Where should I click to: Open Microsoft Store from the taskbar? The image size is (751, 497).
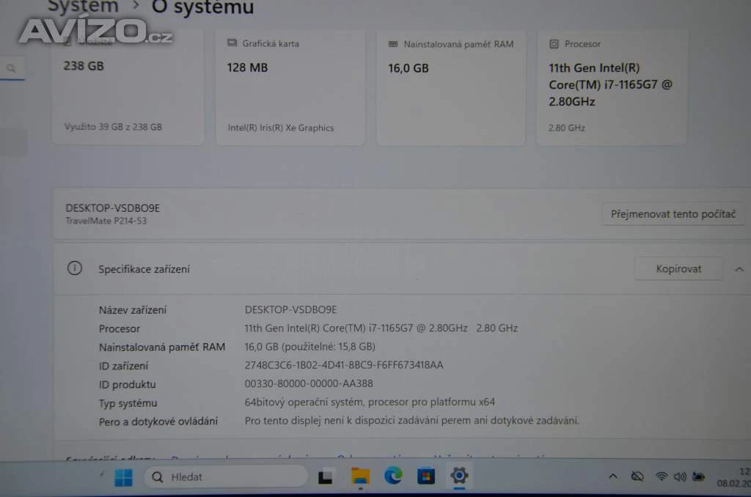[426, 477]
